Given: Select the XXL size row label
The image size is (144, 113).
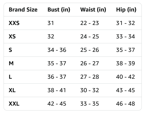Looking at the screenshot, I should coord(14,104).
